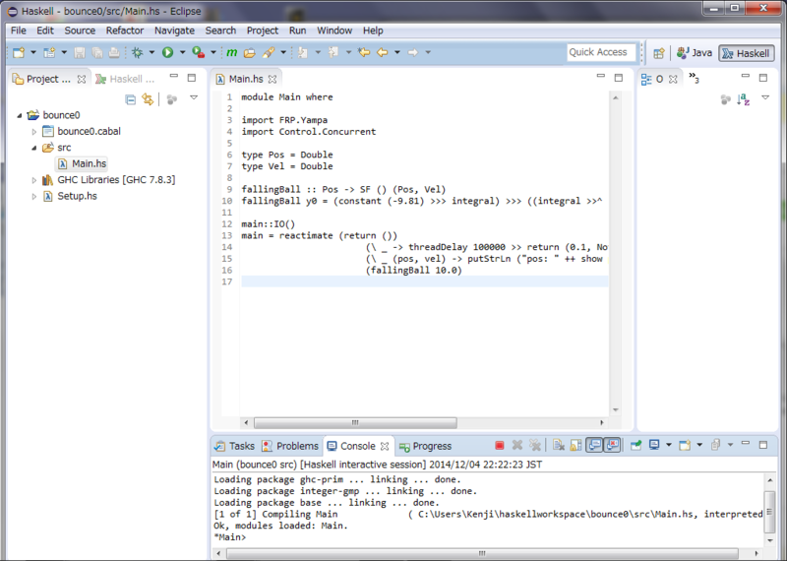Click the editor horizontal scrollbar thumb
Screen dimensions: 787x561
click(355, 422)
